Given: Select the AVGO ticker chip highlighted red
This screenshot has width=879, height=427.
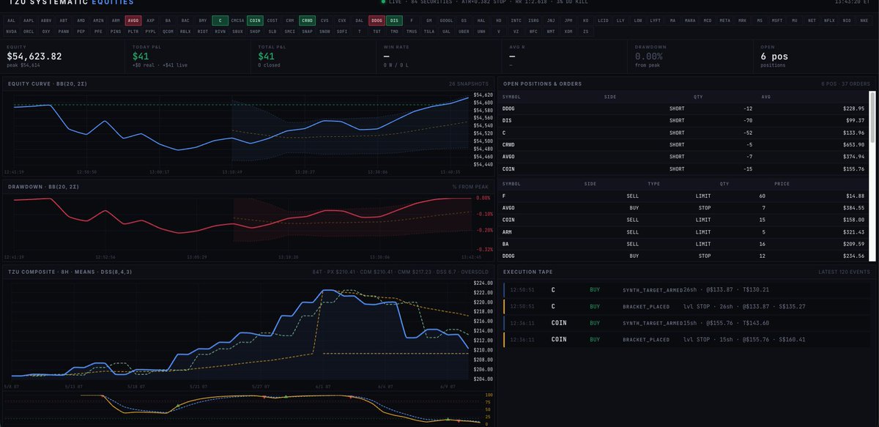Looking at the screenshot, I should 133,21.
